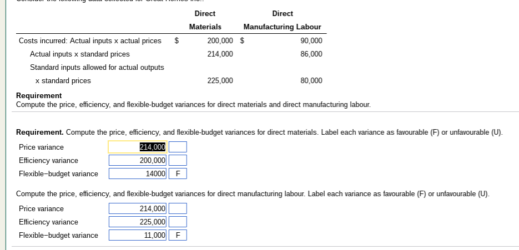Click the 'Actual inputs x standard prices' row label
The image size is (519, 250).
coord(80,54)
